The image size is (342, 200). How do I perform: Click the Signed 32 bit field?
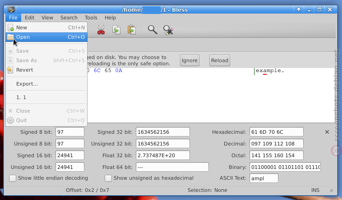coord(163,132)
